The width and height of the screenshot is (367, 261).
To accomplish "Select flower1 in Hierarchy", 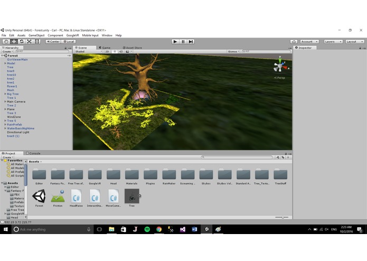I will [12, 86].
